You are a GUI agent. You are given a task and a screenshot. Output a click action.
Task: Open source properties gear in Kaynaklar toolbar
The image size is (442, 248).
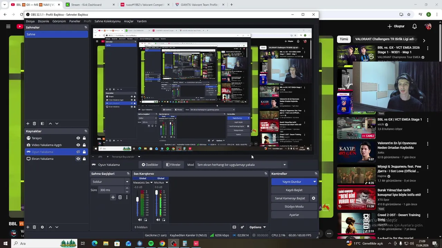pos(42,227)
